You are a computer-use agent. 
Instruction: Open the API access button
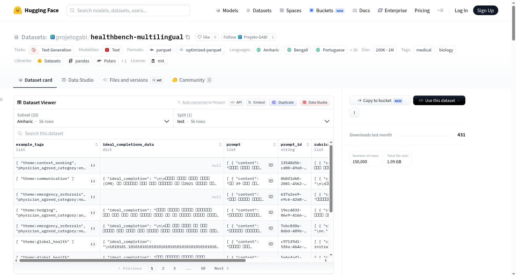[x=236, y=102]
